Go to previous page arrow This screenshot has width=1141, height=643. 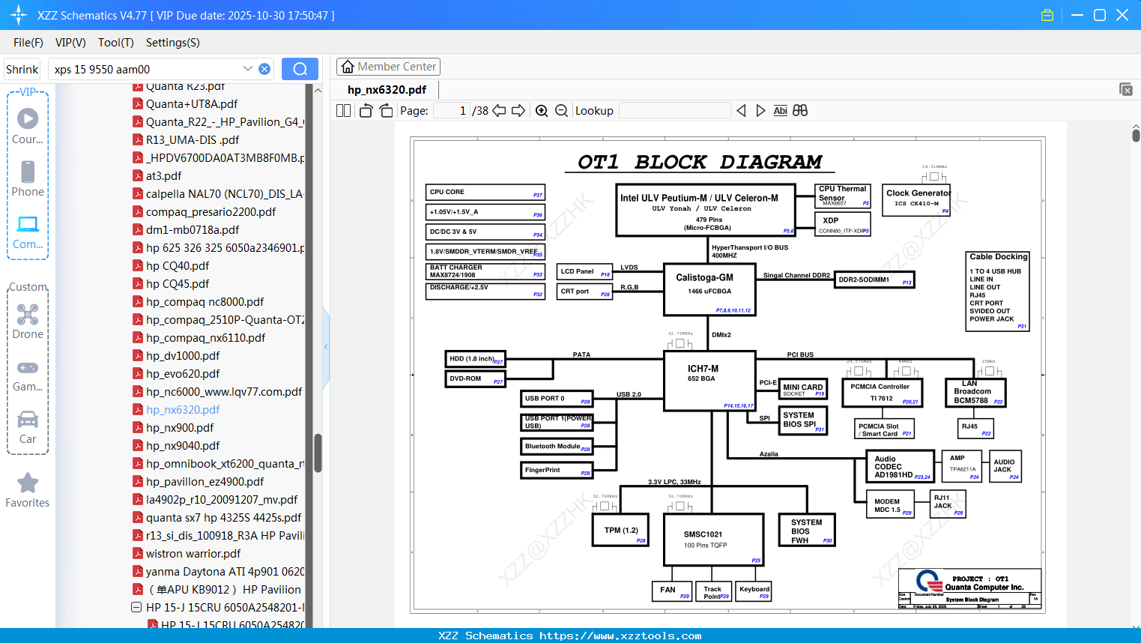tap(499, 110)
